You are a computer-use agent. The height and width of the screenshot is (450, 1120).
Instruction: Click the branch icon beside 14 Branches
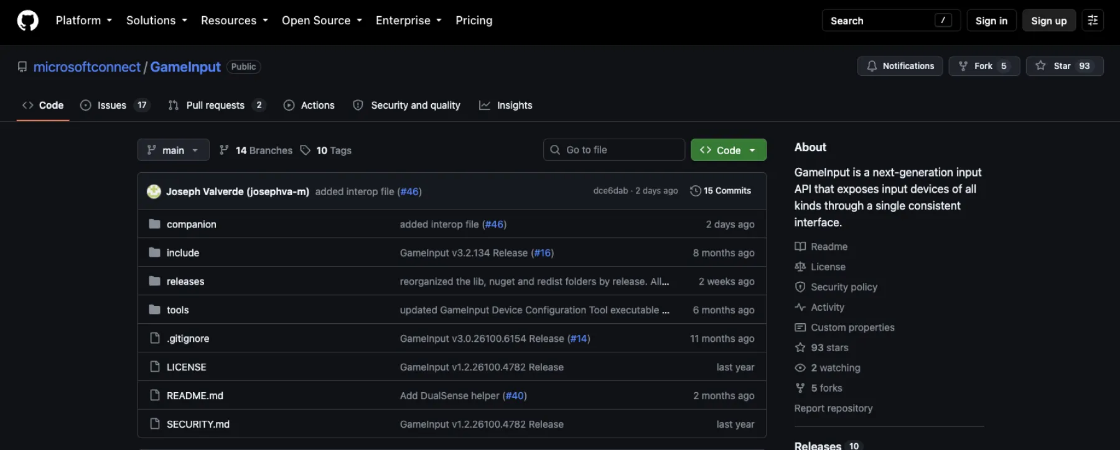tap(224, 150)
